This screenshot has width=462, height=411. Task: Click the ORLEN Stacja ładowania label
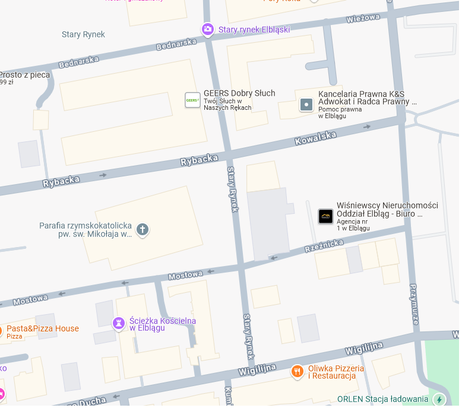(382, 399)
